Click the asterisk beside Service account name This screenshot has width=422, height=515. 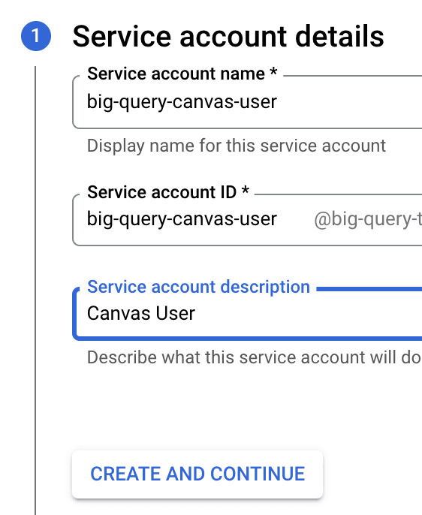(273, 72)
